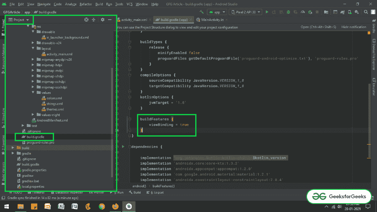Click fold toggle beside buildFeatures line

pos(130,119)
